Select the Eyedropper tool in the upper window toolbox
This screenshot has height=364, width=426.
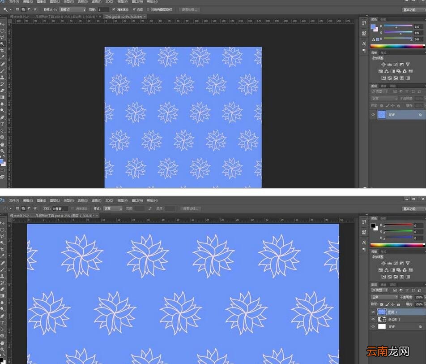tap(2, 57)
